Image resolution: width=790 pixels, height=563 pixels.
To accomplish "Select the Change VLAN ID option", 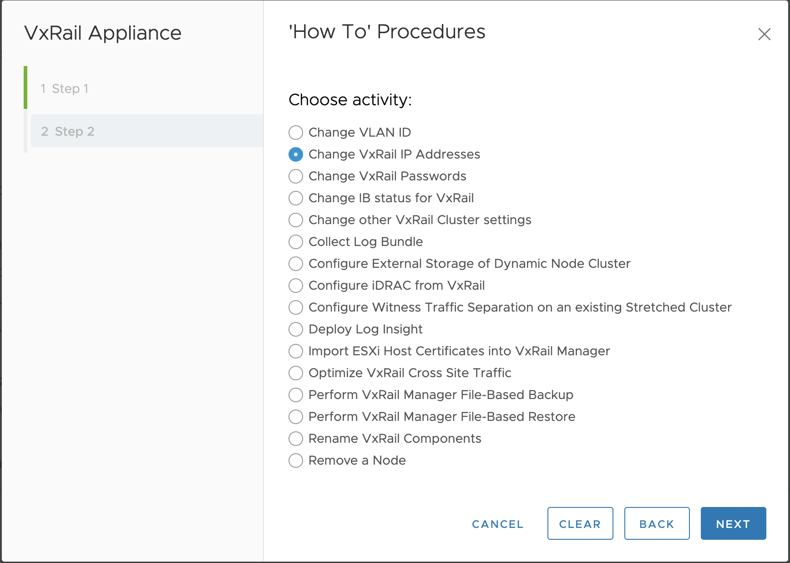I will click(296, 133).
